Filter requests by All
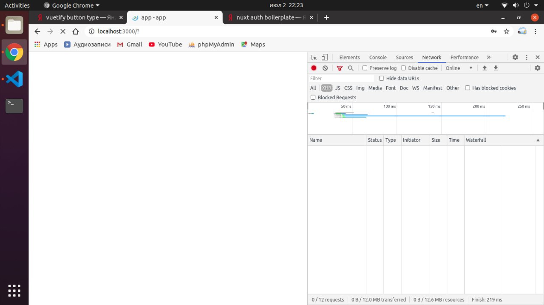 point(313,88)
